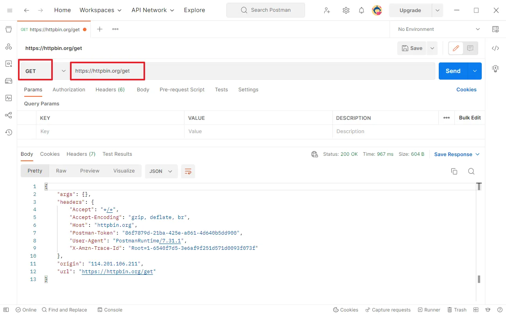Open the JSON format dropdown

(x=161, y=171)
